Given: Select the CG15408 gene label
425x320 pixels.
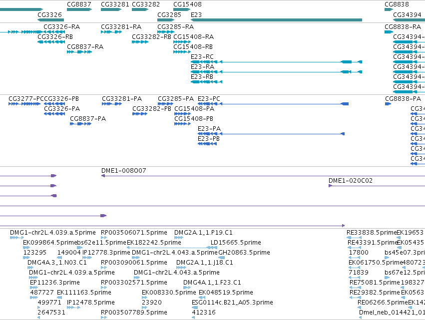Looking at the screenshot, I should click(187, 4).
